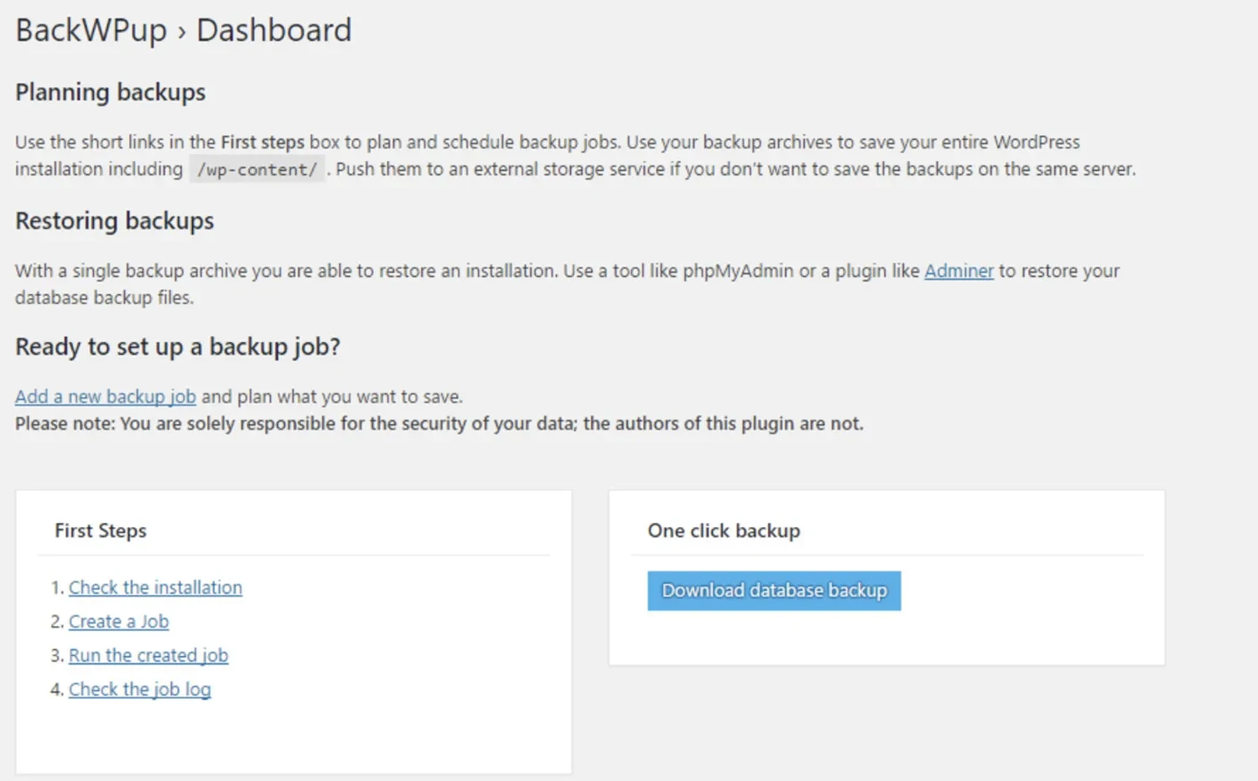Click the /wp-content/ code snippet
This screenshot has width=1258, height=781.
click(x=257, y=170)
